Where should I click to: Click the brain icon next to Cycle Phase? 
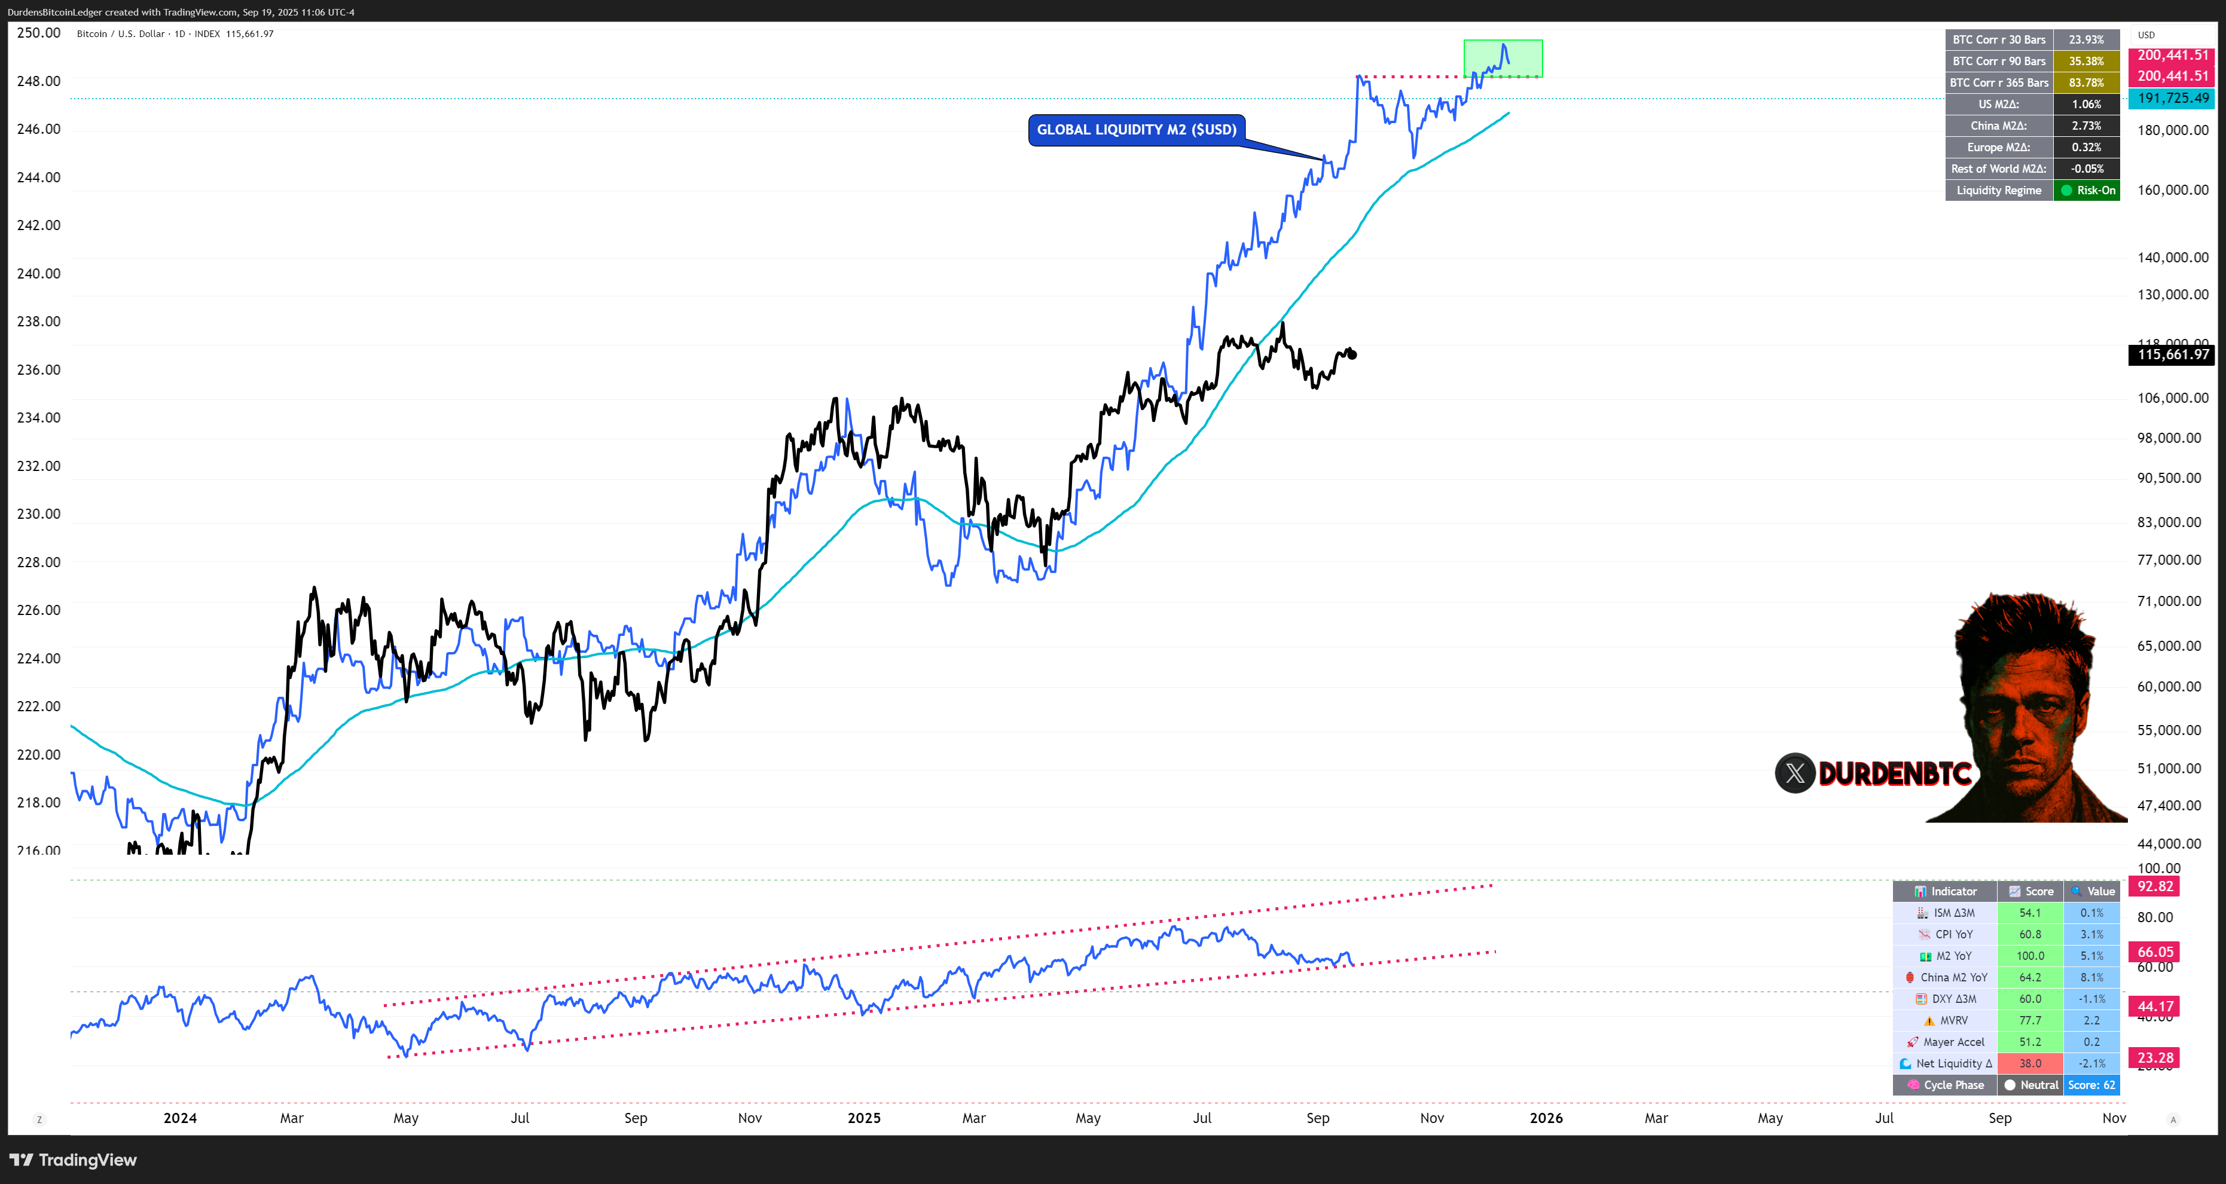(x=1913, y=1085)
